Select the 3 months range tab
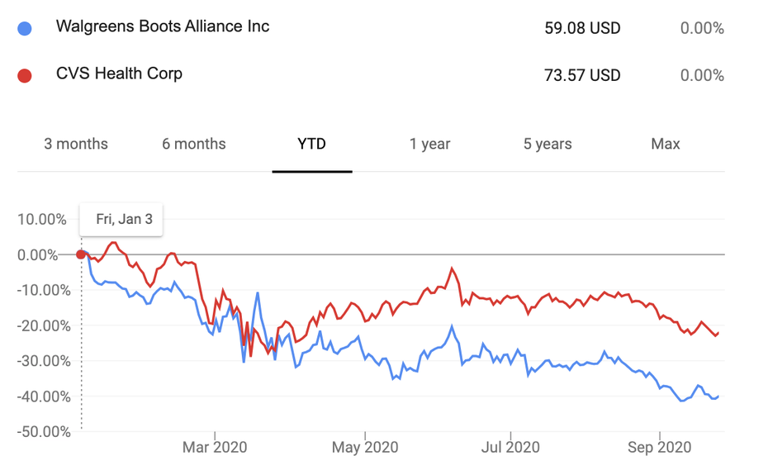 [76, 144]
